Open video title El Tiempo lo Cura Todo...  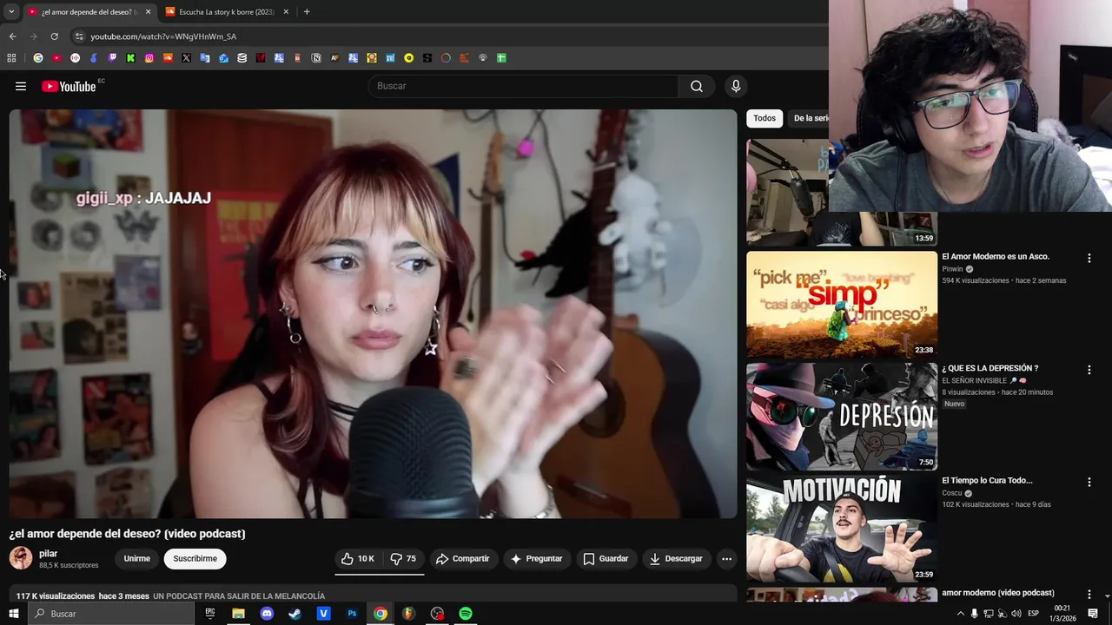pos(987,480)
